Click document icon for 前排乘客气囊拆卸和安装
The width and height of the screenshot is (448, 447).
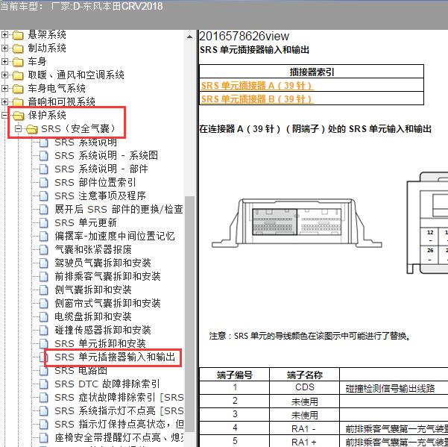tap(43, 277)
